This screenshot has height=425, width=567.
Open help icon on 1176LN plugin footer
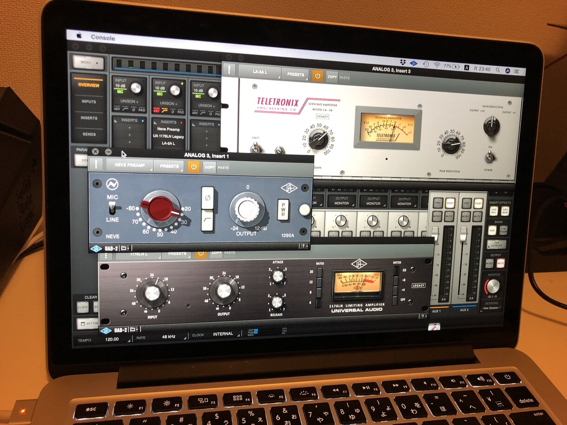423,316
